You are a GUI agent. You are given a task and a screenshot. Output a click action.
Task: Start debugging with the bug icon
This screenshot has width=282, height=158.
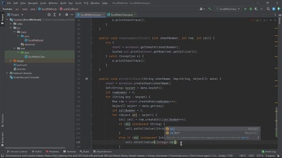(x=251, y=9)
